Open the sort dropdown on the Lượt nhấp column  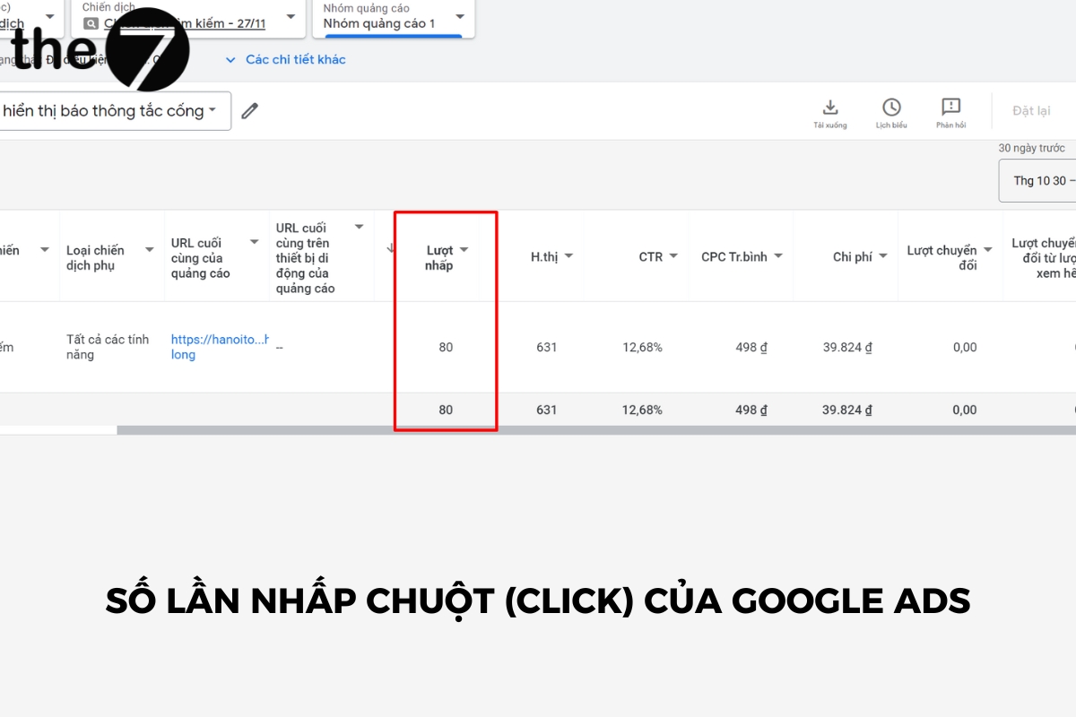pyautogui.click(x=464, y=249)
